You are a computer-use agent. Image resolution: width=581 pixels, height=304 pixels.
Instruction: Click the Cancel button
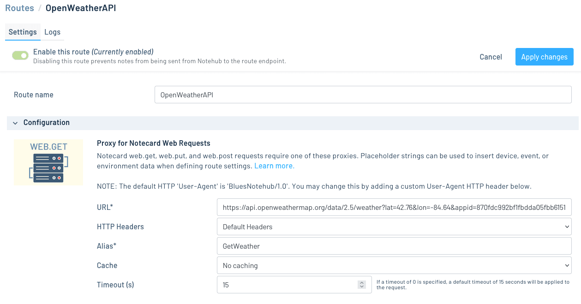coord(491,57)
